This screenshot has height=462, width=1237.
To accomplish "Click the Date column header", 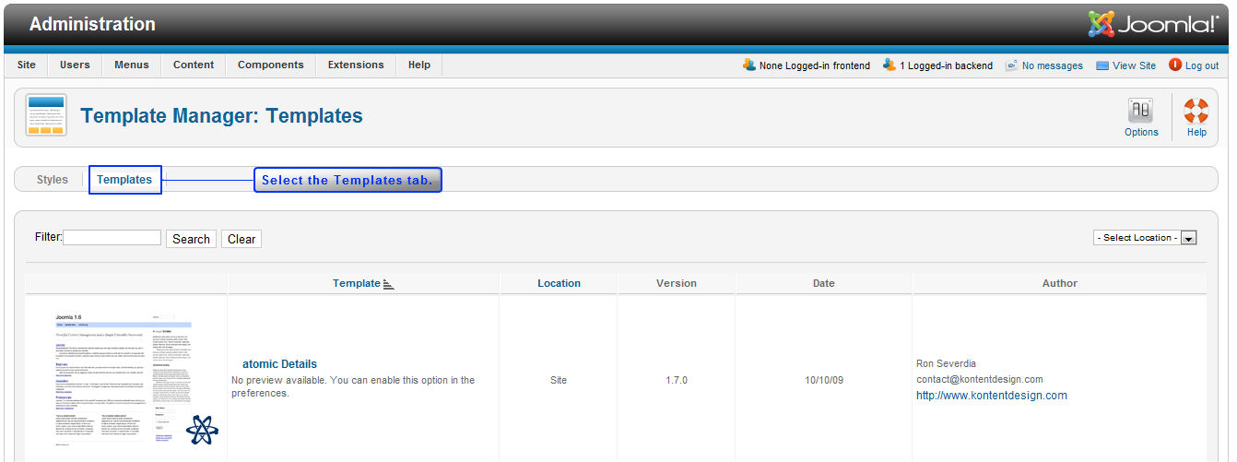I will (824, 283).
